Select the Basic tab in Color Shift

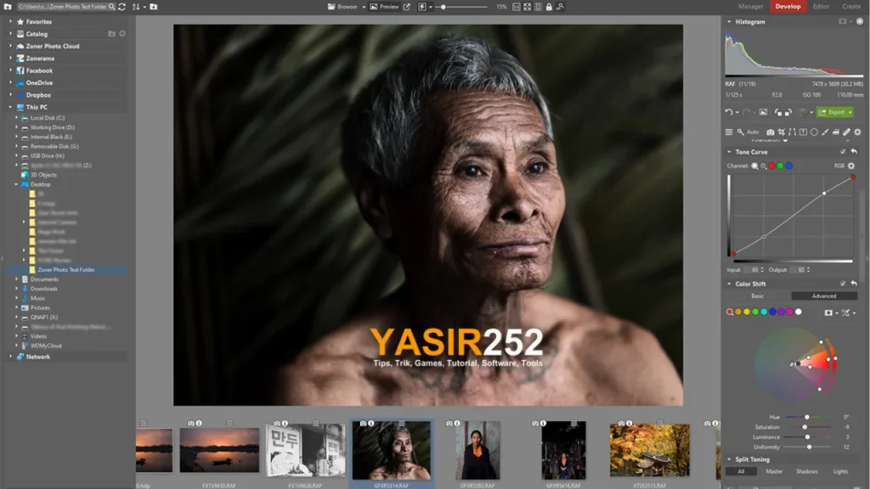(x=757, y=296)
